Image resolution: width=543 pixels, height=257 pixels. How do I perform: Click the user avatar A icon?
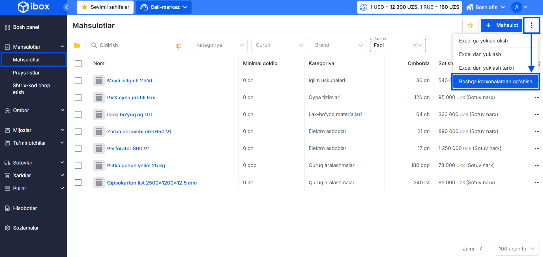point(517,7)
